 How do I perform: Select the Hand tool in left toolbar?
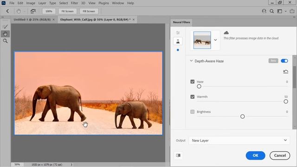[5, 34]
